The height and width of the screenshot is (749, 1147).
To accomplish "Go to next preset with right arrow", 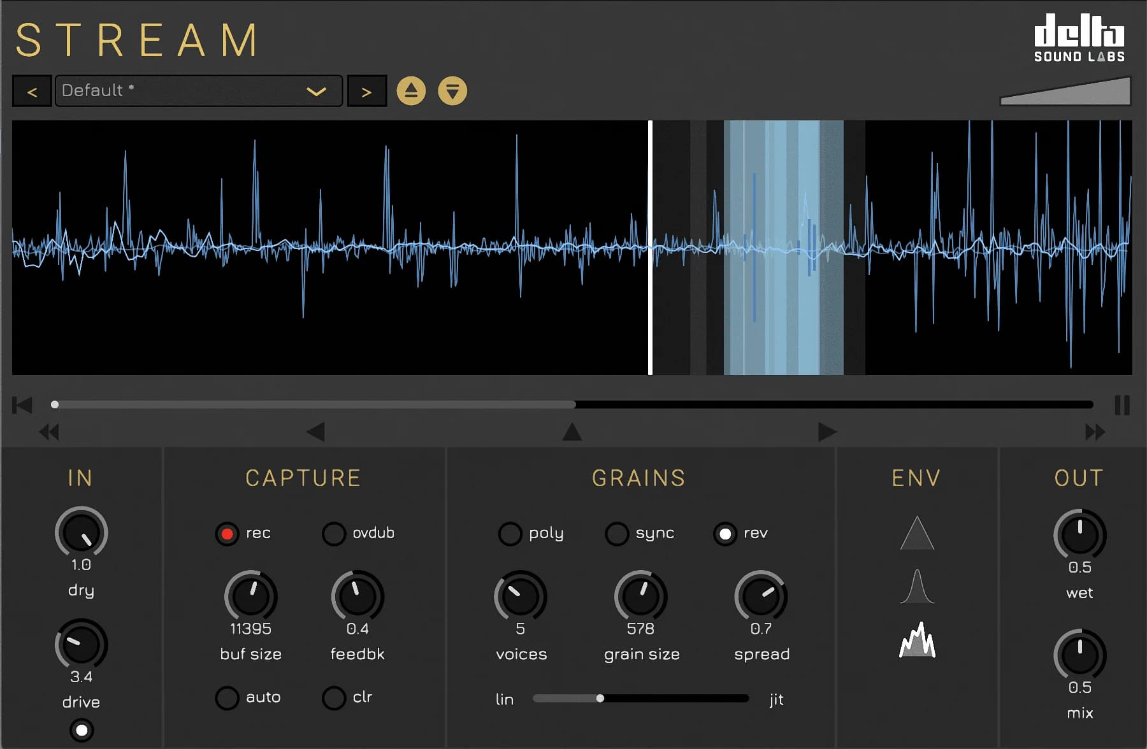I will 366,90.
